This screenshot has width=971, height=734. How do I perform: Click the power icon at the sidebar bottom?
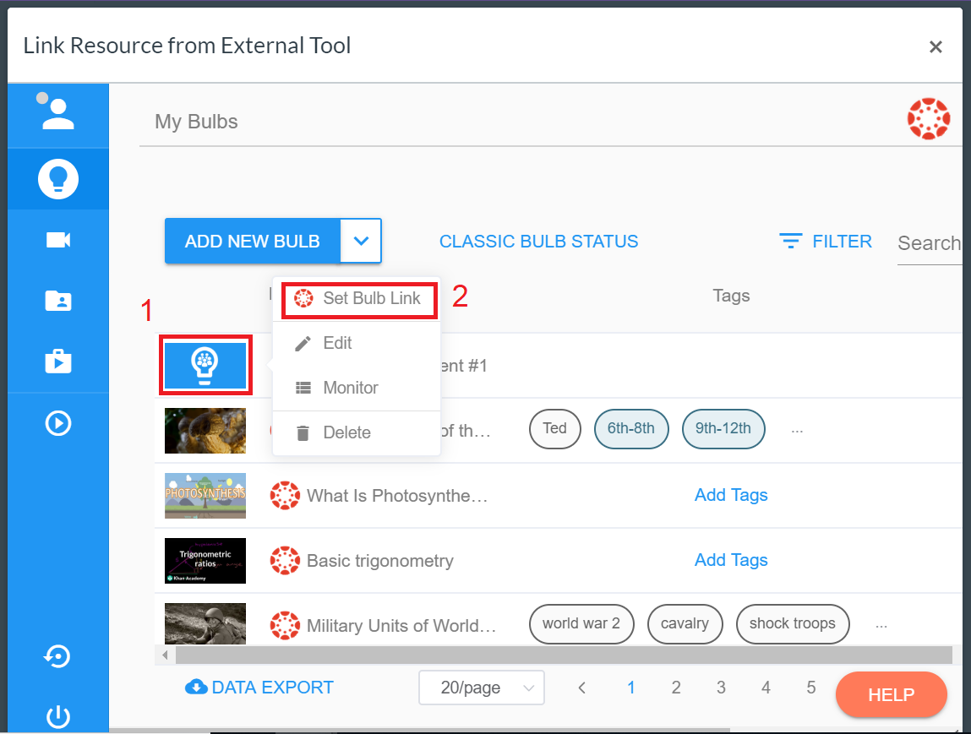(58, 717)
